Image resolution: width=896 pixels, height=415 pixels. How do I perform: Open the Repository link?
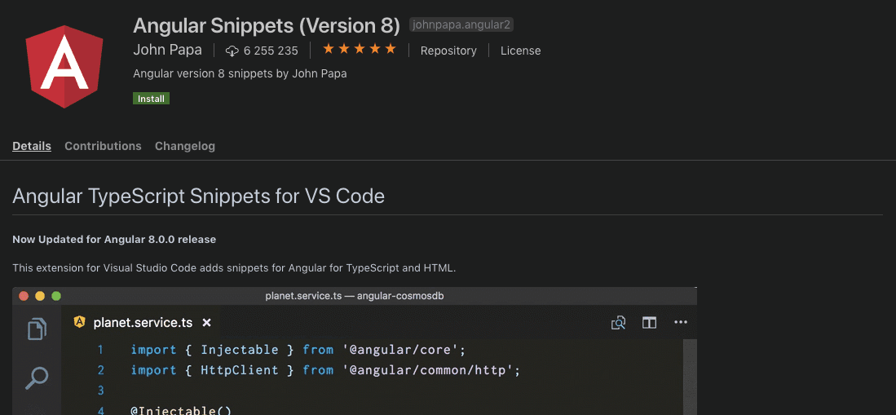point(448,51)
